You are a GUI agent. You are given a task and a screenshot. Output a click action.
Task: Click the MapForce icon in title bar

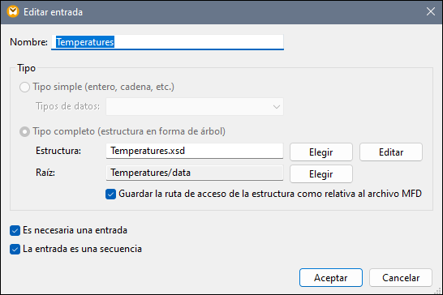(x=13, y=12)
